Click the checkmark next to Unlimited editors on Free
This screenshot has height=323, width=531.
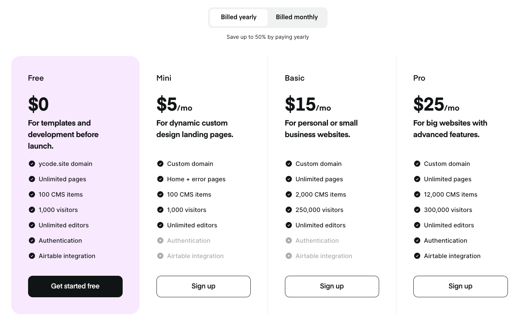[32, 225]
